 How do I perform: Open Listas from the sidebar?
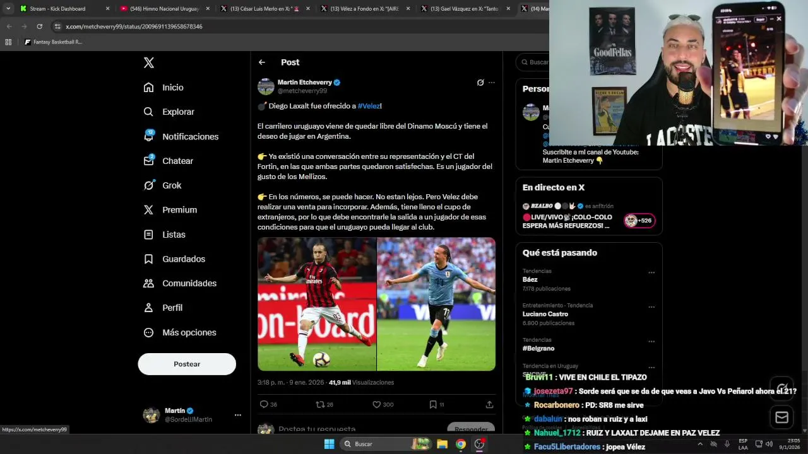pos(164,235)
